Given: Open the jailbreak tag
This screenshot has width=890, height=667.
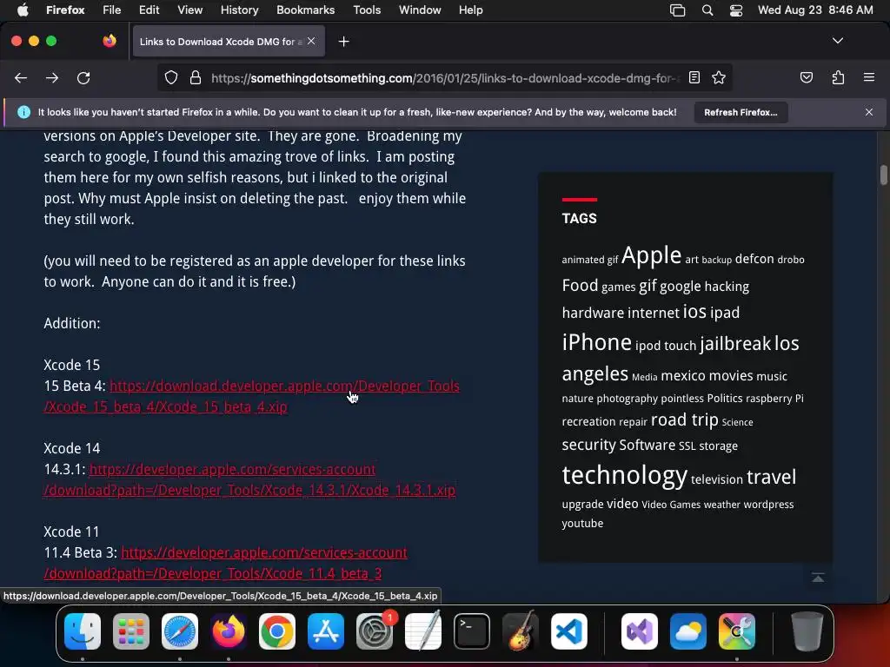Looking at the screenshot, I should 735,344.
